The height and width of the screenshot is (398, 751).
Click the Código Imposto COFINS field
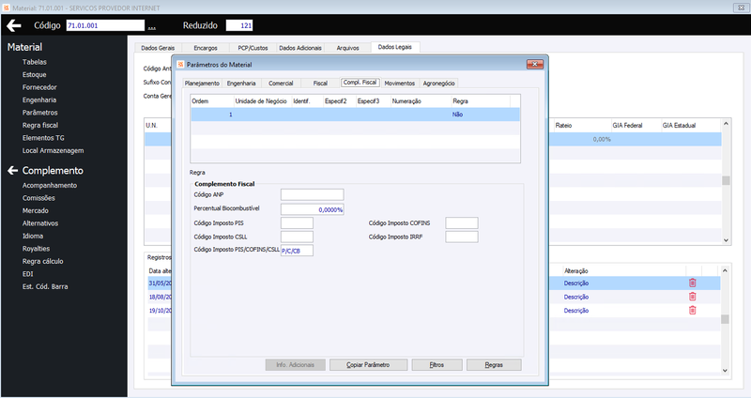[462, 222]
